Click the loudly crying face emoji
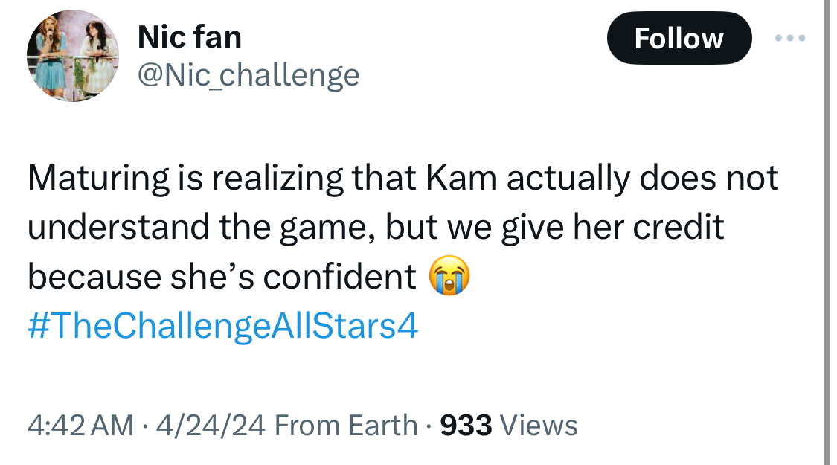 (449, 276)
